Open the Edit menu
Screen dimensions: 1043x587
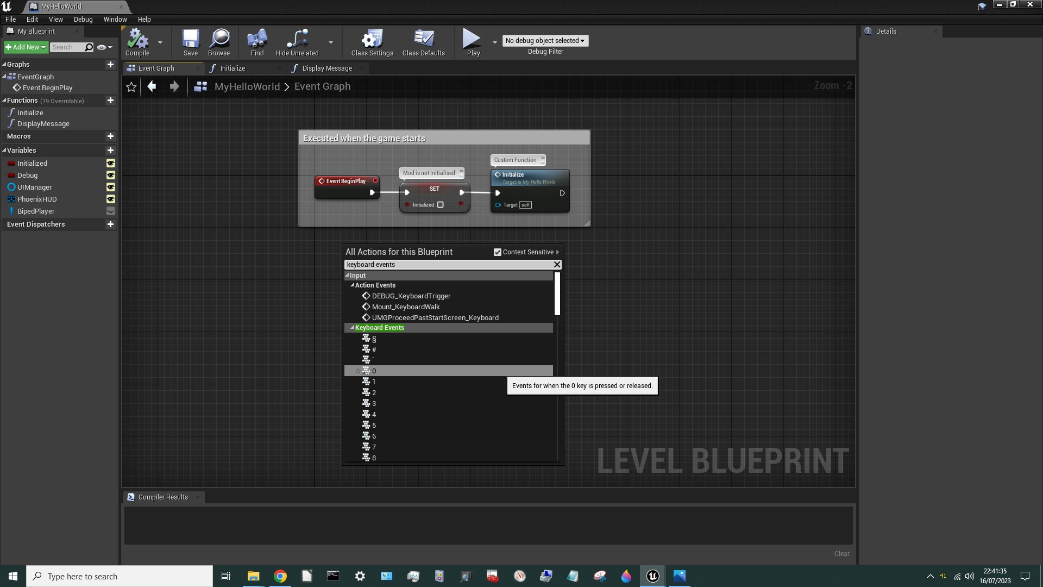(x=32, y=19)
